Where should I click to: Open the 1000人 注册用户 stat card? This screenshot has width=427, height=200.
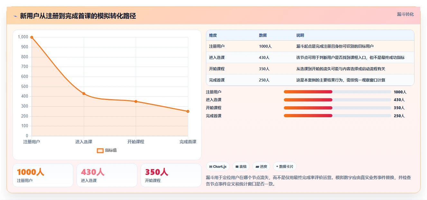click(43, 175)
